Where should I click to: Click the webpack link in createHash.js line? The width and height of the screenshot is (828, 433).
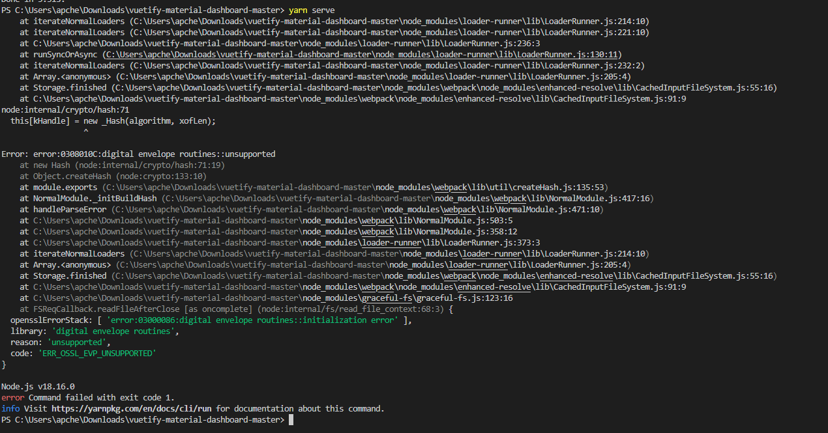(x=450, y=187)
